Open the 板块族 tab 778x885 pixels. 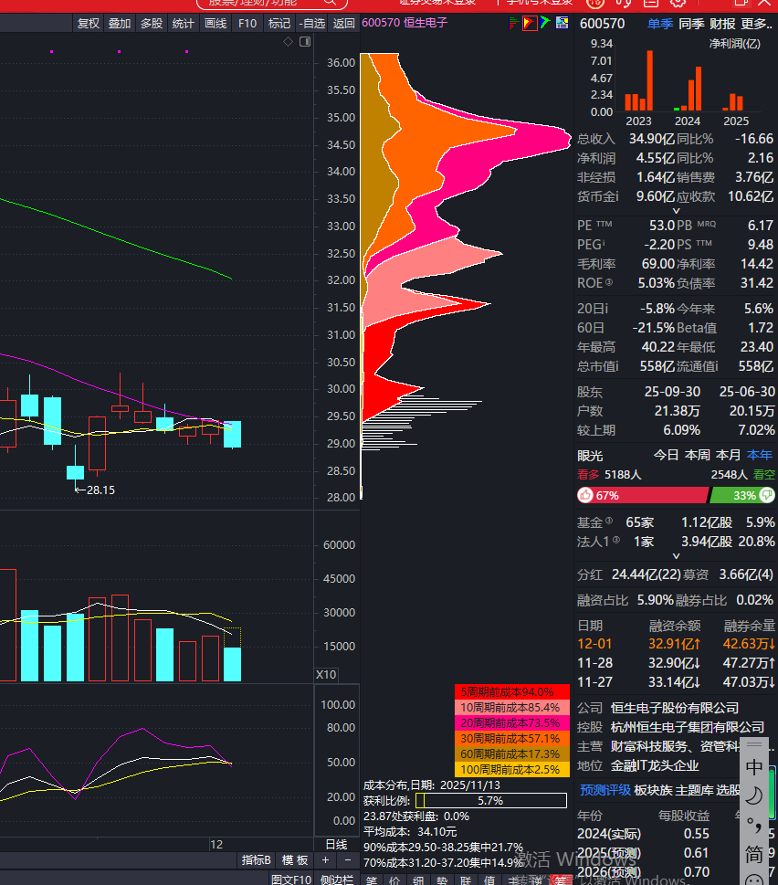(653, 790)
